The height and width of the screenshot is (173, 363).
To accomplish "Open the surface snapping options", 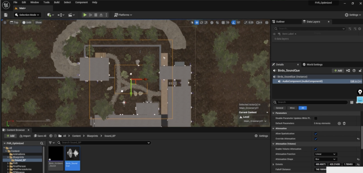I will (217, 22).
